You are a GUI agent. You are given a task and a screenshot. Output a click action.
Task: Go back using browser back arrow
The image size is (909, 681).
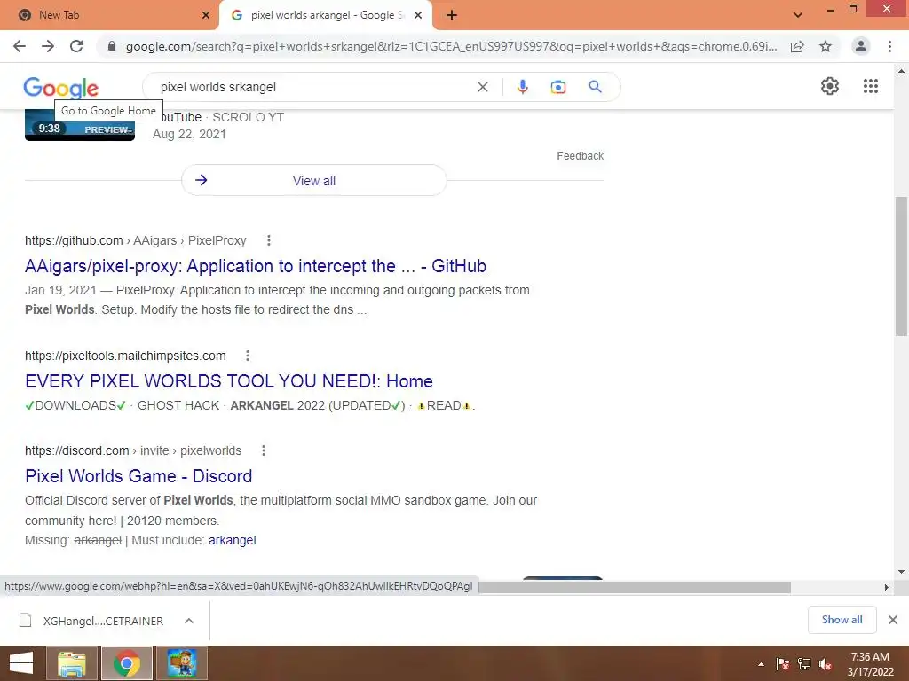click(20, 46)
